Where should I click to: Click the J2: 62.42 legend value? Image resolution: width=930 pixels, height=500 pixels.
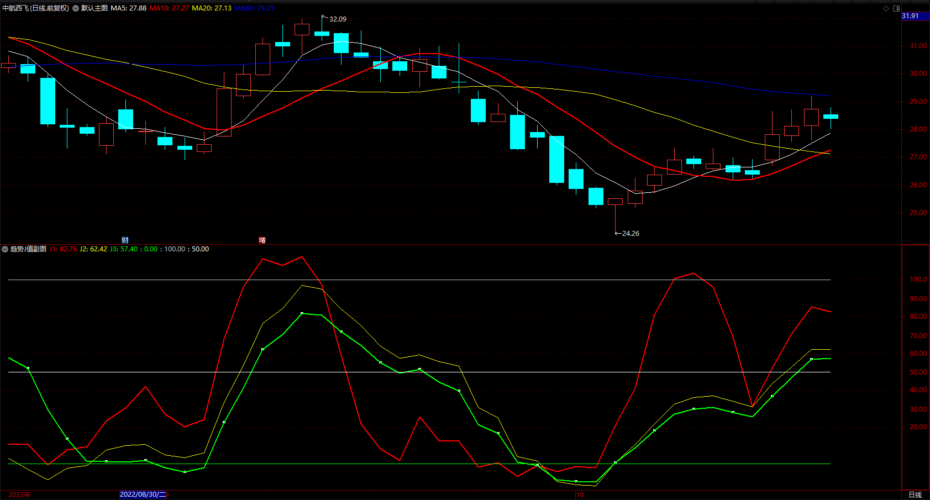click(x=93, y=249)
